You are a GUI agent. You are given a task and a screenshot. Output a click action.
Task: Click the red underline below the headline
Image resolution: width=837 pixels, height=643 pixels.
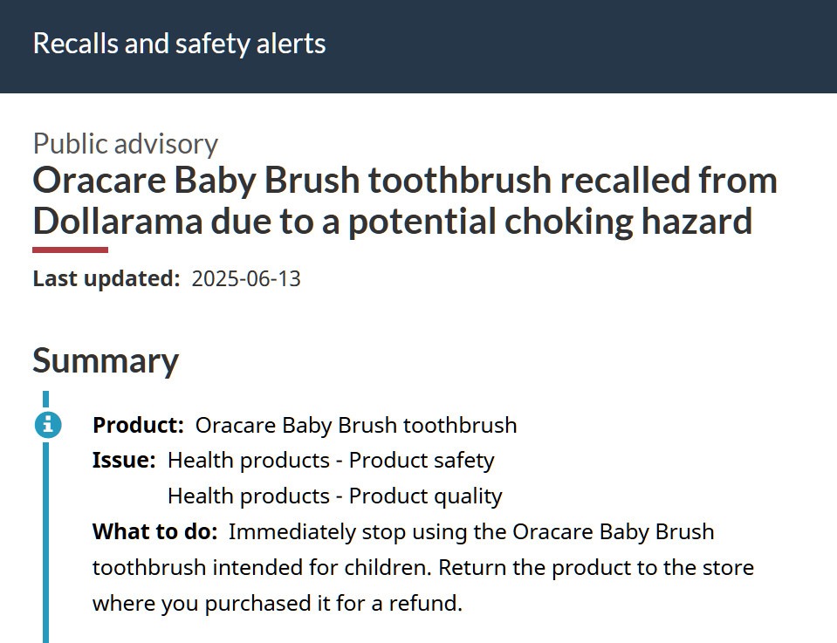tap(71, 250)
